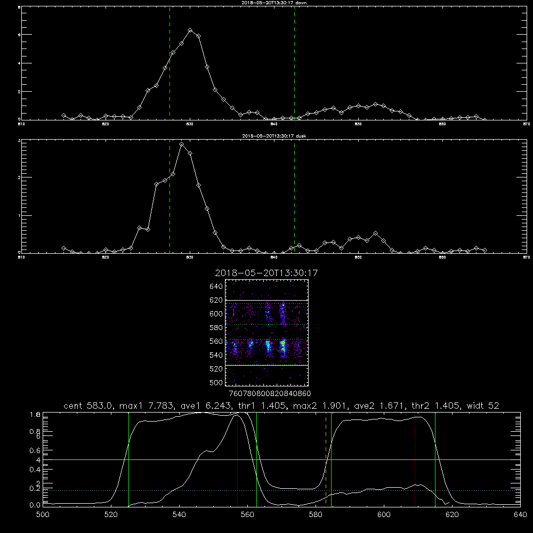Select the 'thr2 1.405' value in stats line
This screenshot has height=533, width=533.
[436, 406]
